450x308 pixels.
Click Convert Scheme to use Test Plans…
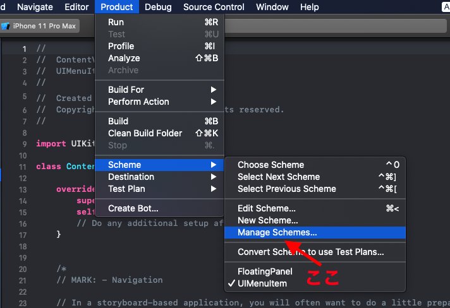tap(315, 252)
